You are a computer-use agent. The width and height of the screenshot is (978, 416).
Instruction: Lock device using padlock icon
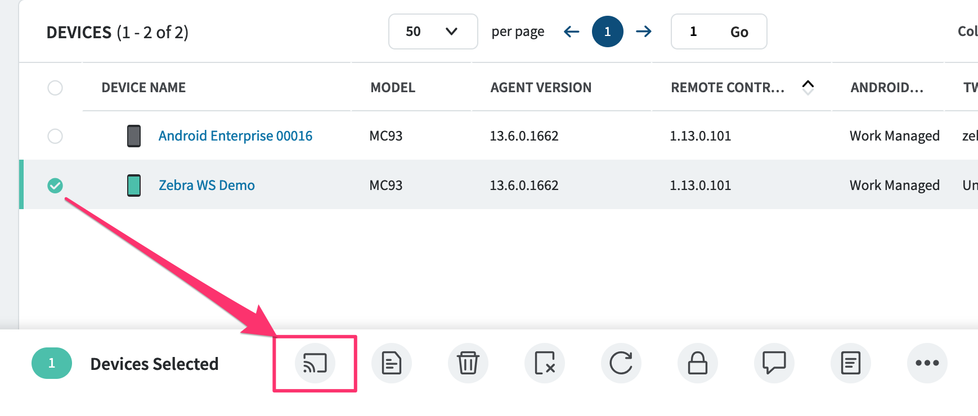pos(697,363)
